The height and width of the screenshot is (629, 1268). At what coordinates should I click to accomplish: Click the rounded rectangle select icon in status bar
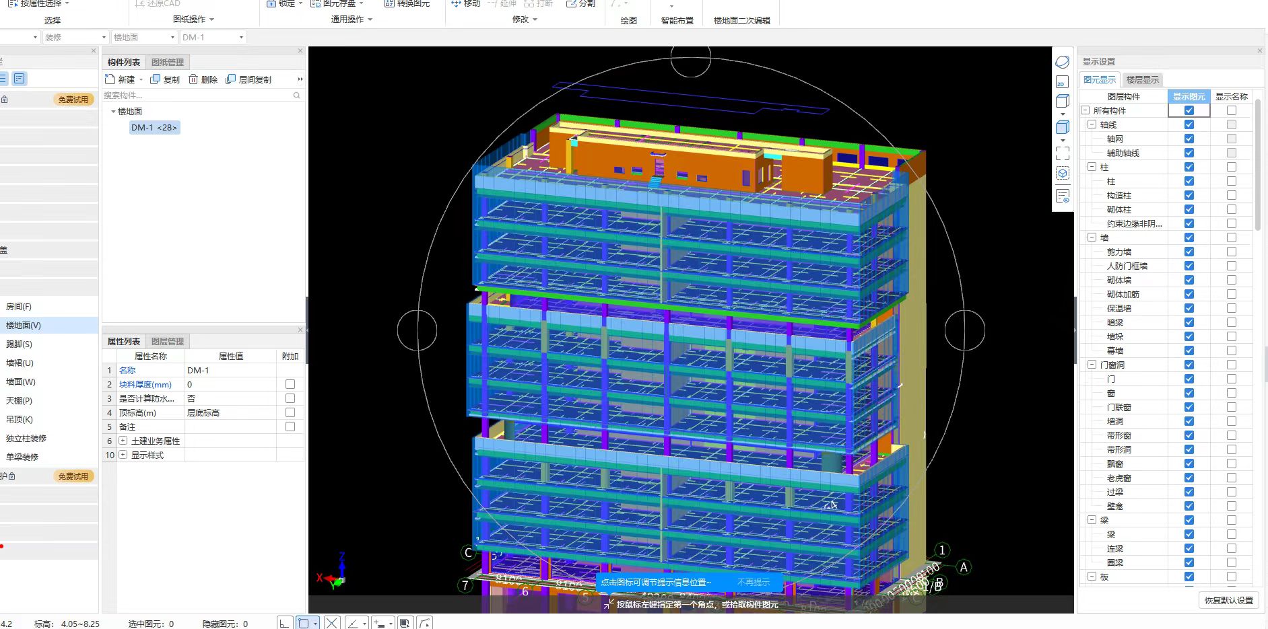click(304, 623)
